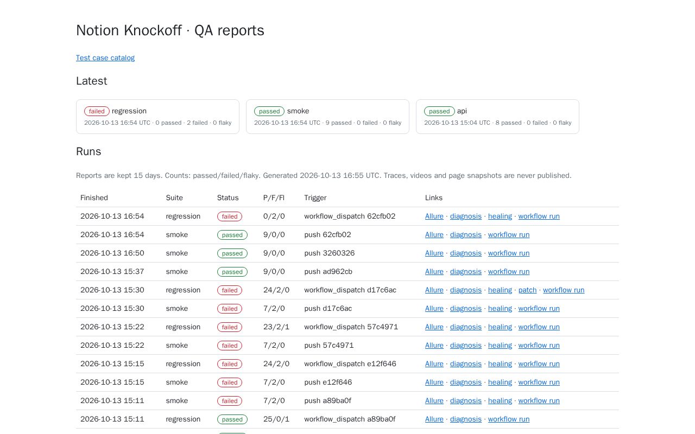
Task: Open workflow run for workflow_dispatch 57c4971
Action: [539, 327]
